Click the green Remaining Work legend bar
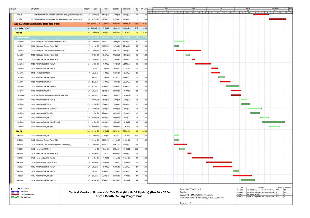 tap(15, 197)
